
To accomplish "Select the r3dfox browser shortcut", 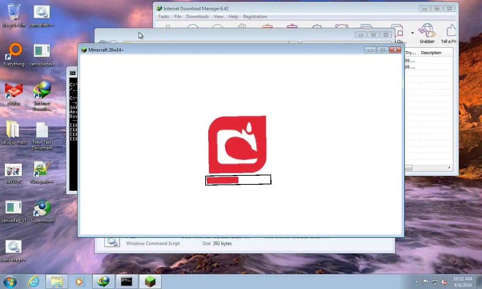I will coord(14,94).
